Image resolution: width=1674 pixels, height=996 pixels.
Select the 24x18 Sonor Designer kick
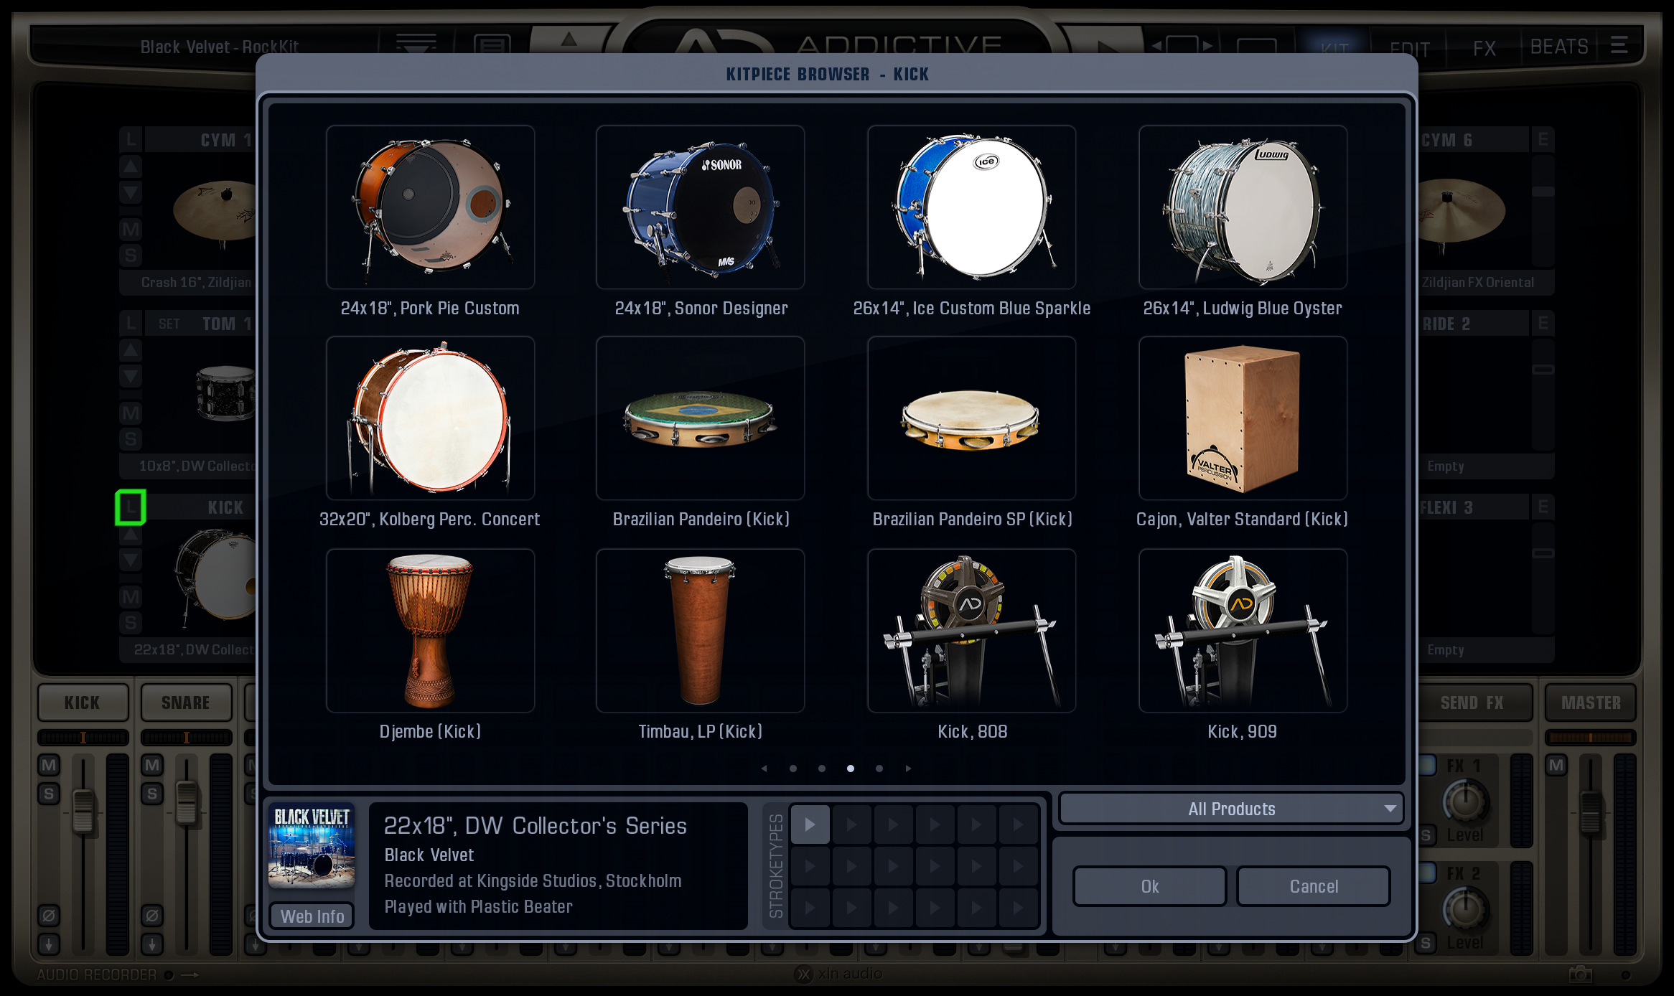click(x=700, y=207)
